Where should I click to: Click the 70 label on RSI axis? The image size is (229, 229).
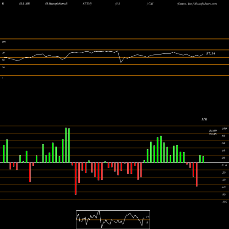point(3,53)
